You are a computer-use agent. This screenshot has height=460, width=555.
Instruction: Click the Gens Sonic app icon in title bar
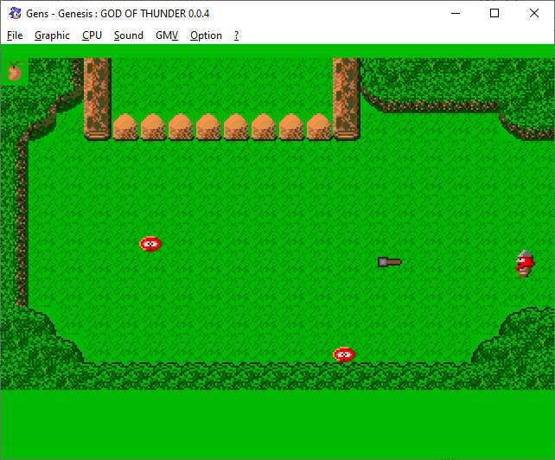(15, 14)
